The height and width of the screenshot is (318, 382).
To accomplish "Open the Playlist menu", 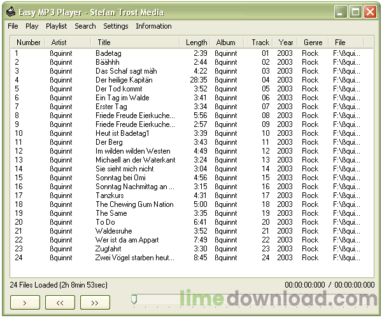I will [x=56, y=26].
